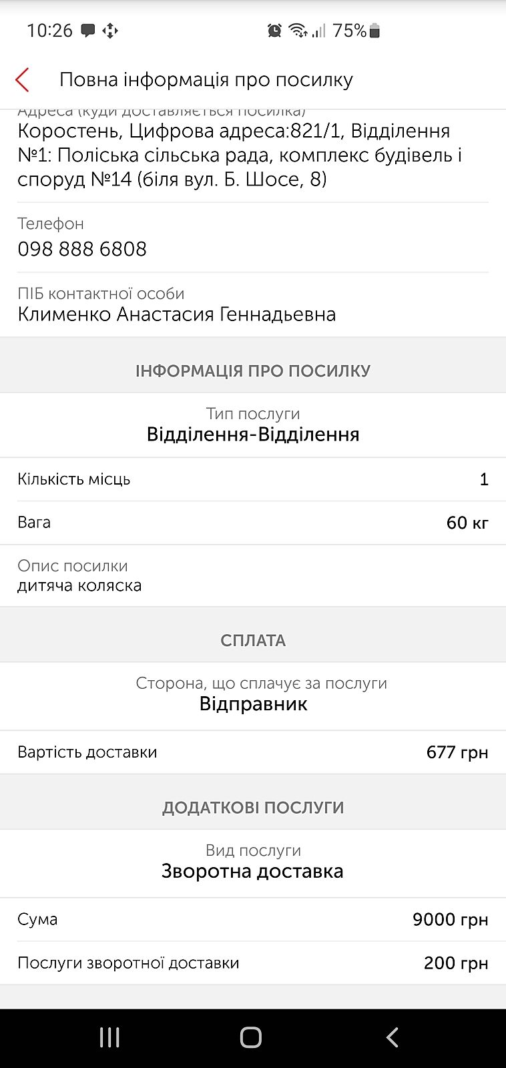Tap phone number 098 888 6808

82,249
